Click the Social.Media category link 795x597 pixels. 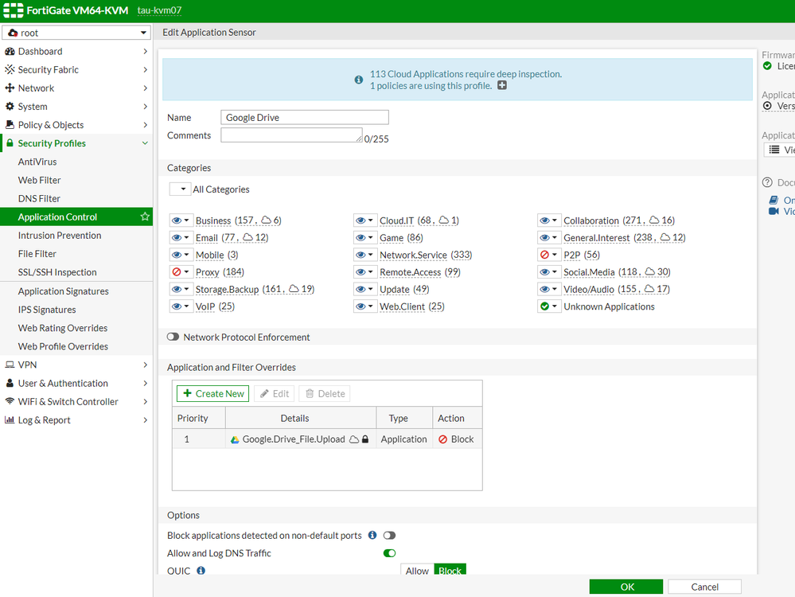pyautogui.click(x=589, y=272)
